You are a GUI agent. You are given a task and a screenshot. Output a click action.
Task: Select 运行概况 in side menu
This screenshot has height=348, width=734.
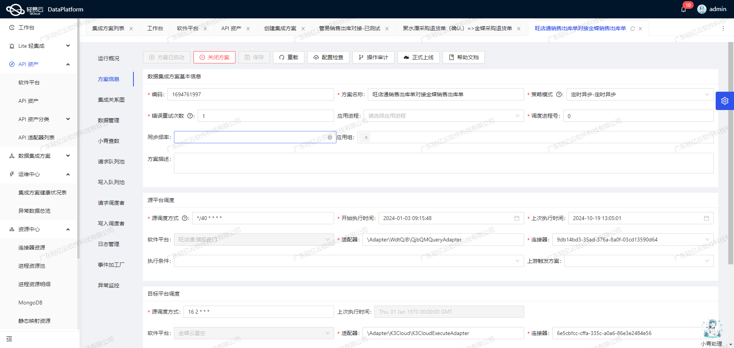tap(109, 58)
